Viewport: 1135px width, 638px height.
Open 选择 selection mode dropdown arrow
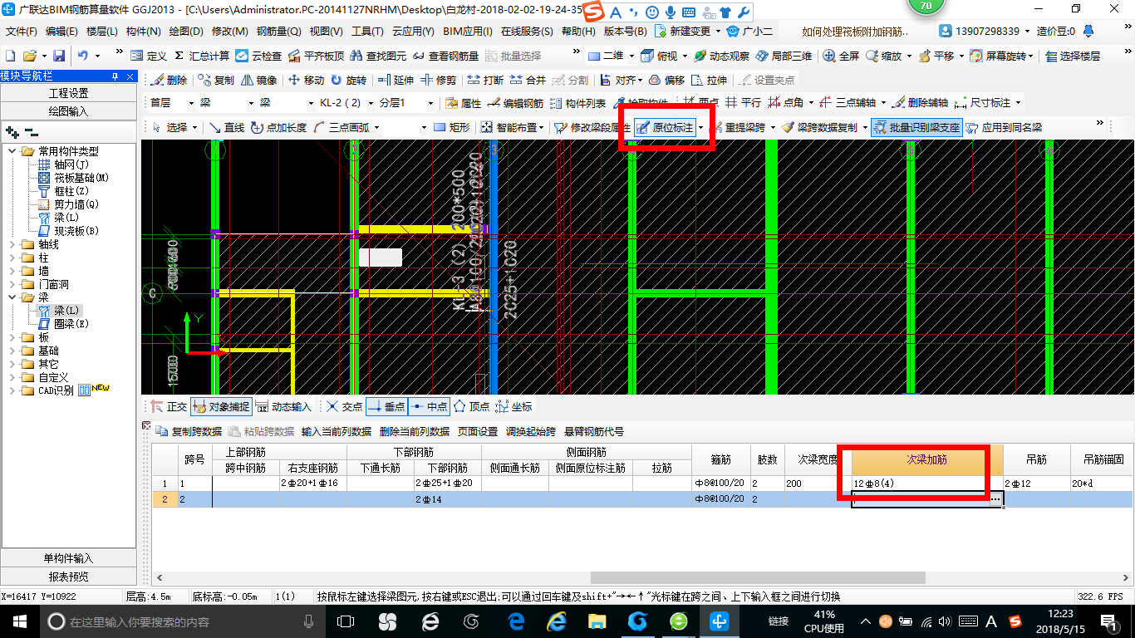(x=195, y=127)
